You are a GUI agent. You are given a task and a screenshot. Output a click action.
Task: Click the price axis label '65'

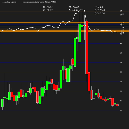(121, 11)
